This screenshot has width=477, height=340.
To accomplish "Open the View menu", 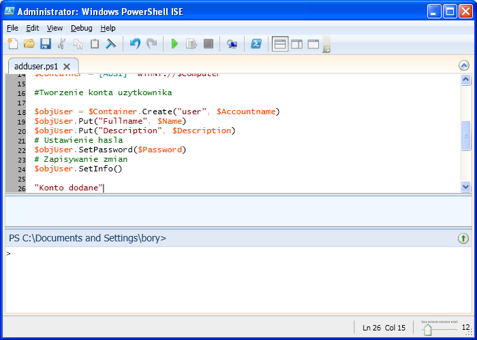I will click(55, 29).
